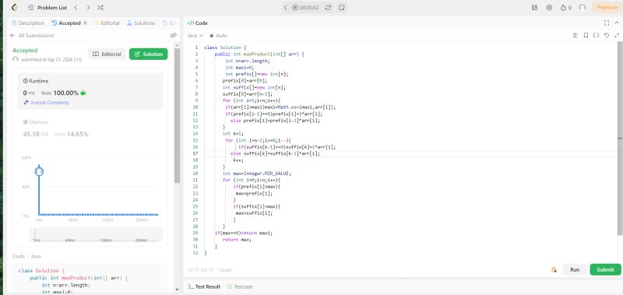
Task: Pick a random problem with shuffle icon
Action: pyautogui.click(x=100, y=8)
